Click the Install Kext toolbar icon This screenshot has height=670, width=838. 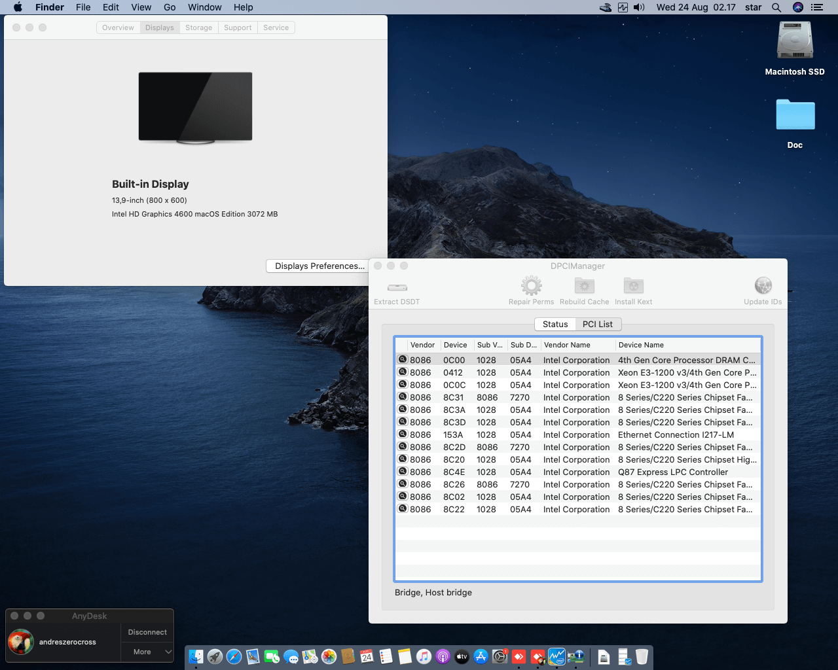633,286
